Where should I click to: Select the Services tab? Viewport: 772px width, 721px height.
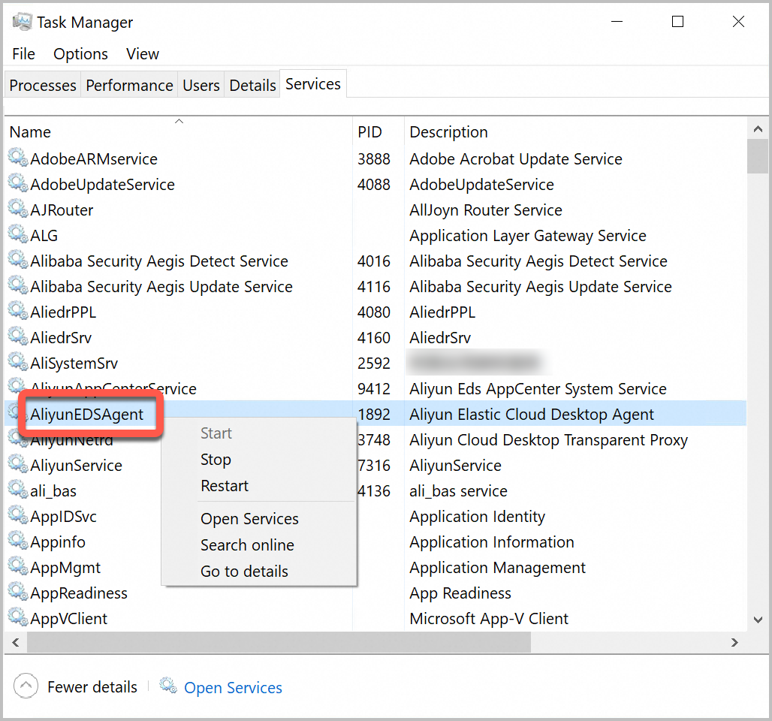click(x=313, y=83)
